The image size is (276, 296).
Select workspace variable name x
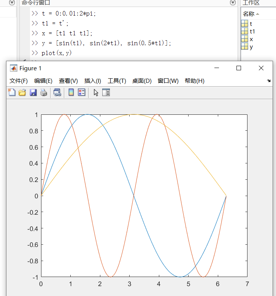251,39
